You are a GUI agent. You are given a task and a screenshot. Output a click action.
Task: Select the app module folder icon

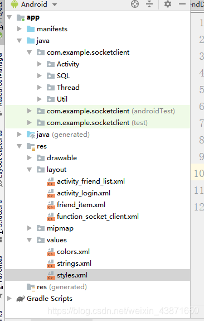click(21, 18)
